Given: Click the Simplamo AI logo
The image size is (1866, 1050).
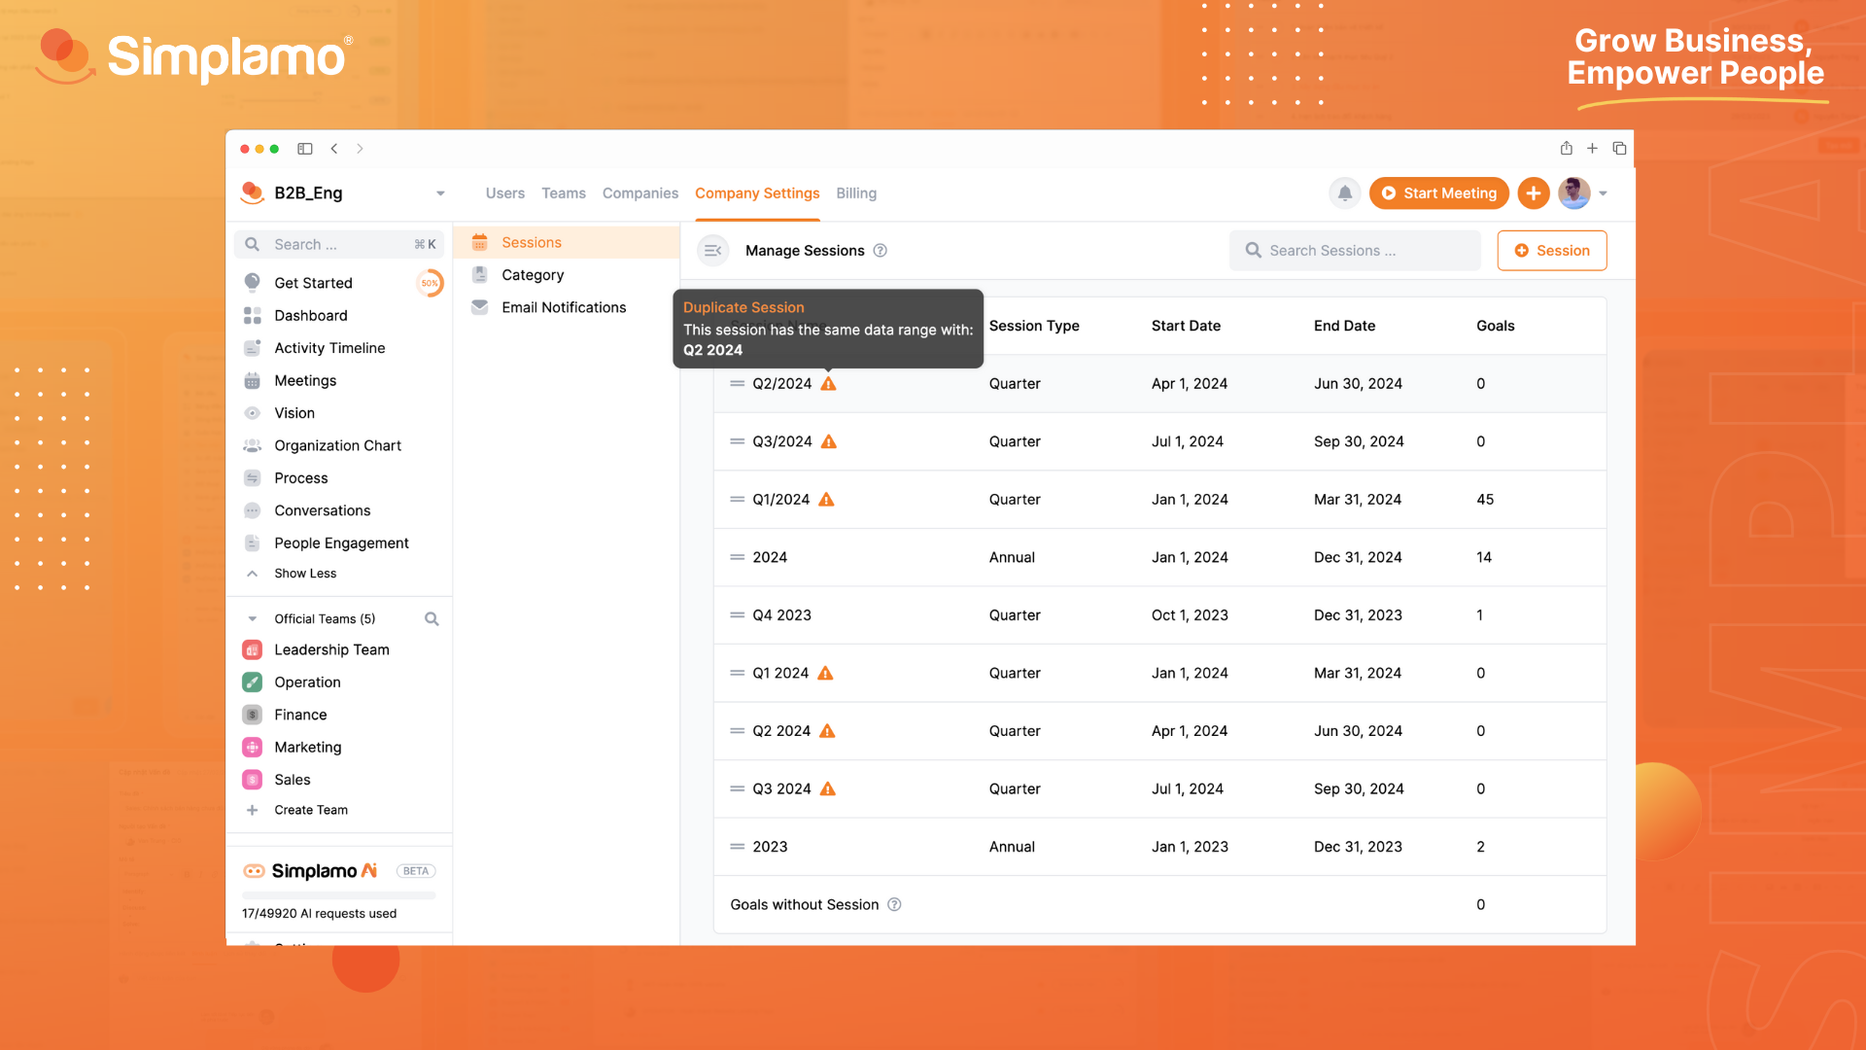Looking at the screenshot, I should click(x=310, y=871).
